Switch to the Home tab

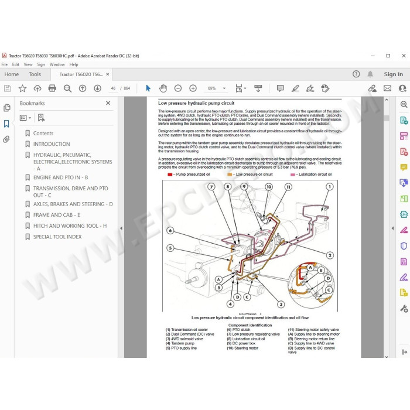pyautogui.click(x=12, y=74)
